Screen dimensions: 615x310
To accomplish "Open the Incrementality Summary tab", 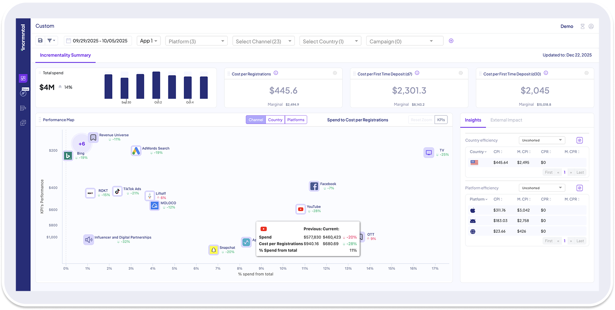I will point(65,55).
